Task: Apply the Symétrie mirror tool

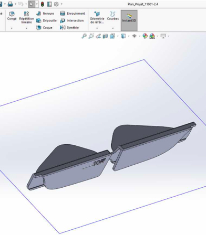Action: (69, 28)
